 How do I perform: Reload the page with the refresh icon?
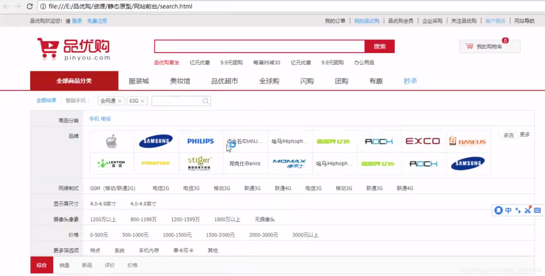(x=30, y=6)
